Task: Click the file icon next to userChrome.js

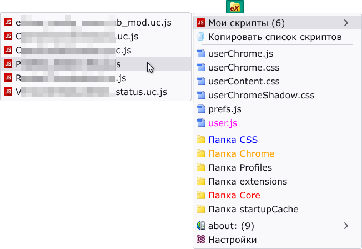Action: [x=200, y=53]
